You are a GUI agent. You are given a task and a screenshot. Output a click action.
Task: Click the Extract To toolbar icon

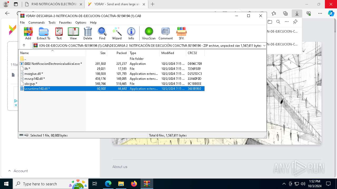click(x=43, y=33)
